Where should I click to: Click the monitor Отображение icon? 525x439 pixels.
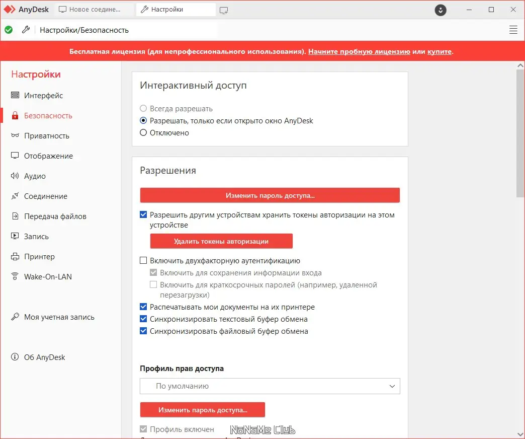[x=15, y=156]
